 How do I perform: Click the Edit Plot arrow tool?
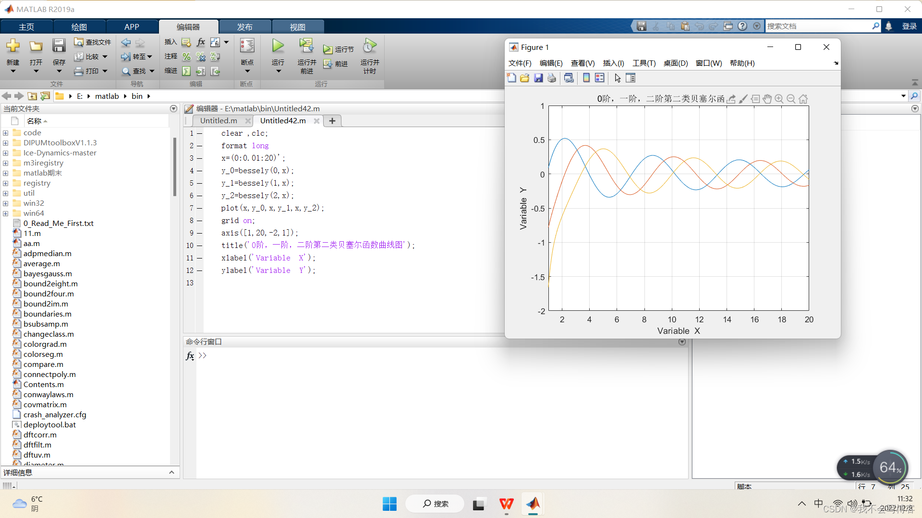pyautogui.click(x=618, y=78)
